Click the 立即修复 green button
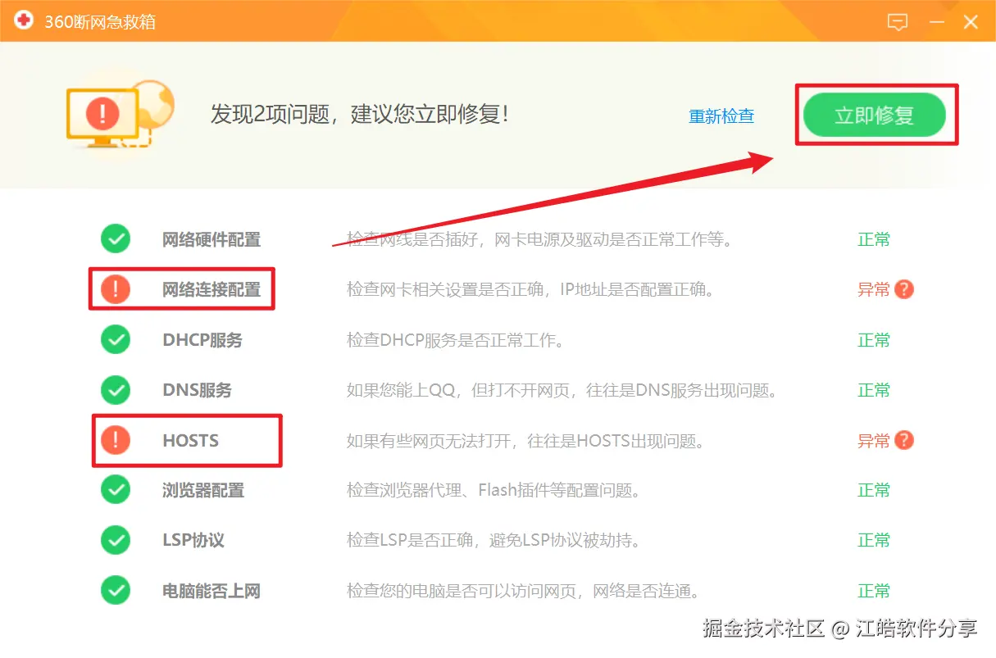This screenshot has width=996, height=658. tap(875, 115)
